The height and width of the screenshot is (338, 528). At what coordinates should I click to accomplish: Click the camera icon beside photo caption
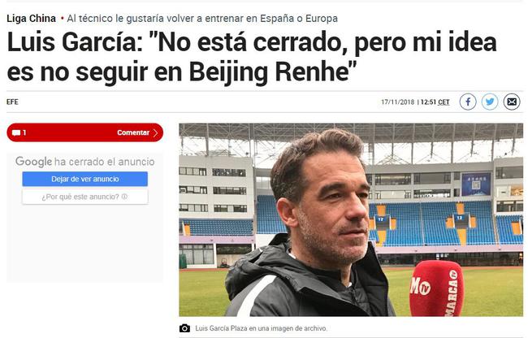(x=184, y=328)
